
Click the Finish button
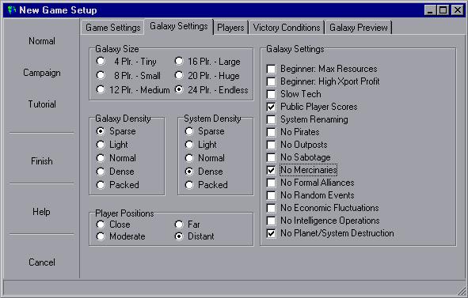pos(42,161)
